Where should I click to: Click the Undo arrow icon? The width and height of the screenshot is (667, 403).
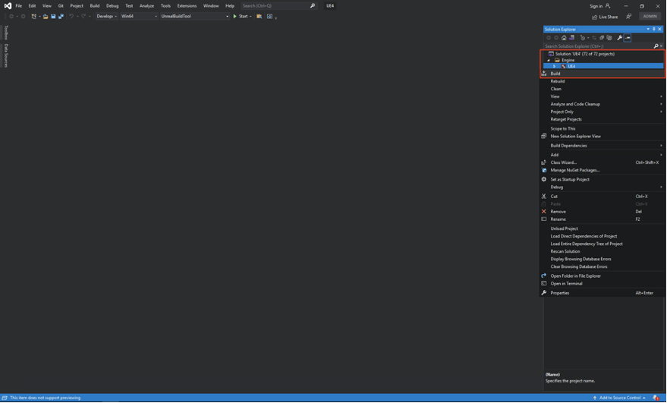tap(71, 16)
